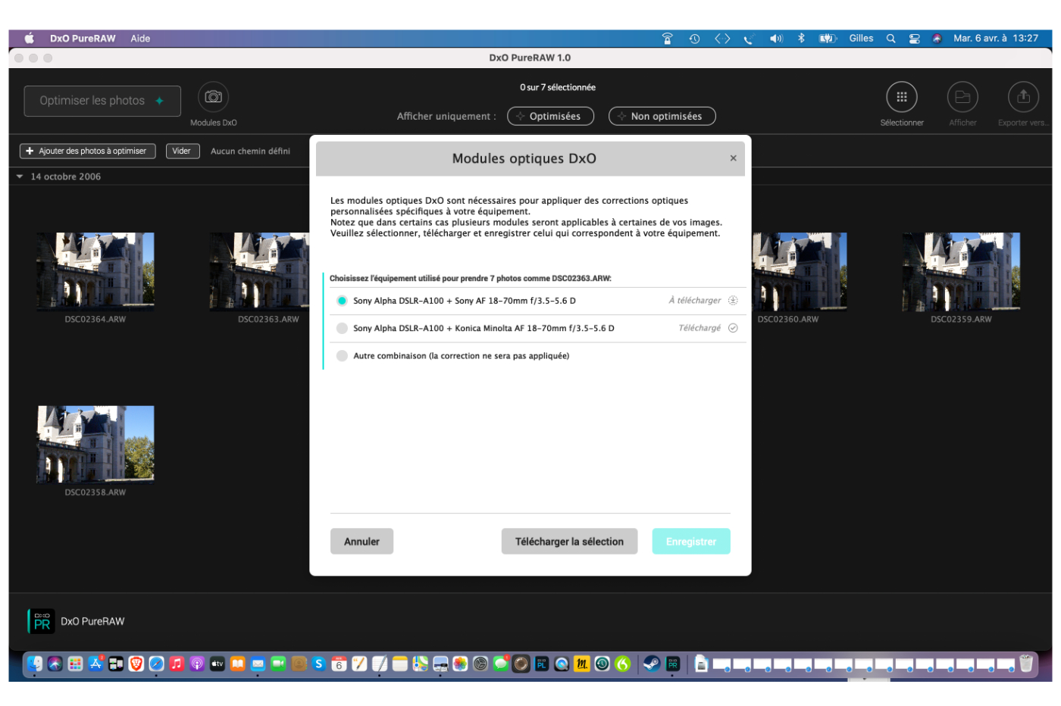1061x706 pixels.
Task: Select thumbnail DSC02360.ARW
Action: tap(800, 271)
